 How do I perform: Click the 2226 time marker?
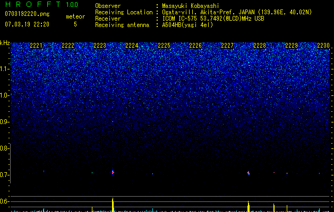[x=195, y=46]
